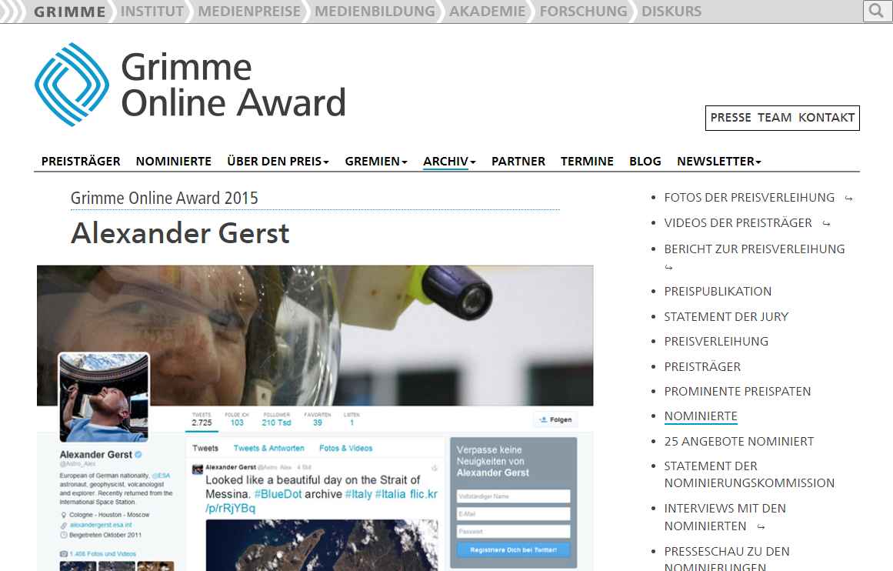Switch to the Akademie top tab
This screenshot has height=571, width=893.
pos(488,12)
